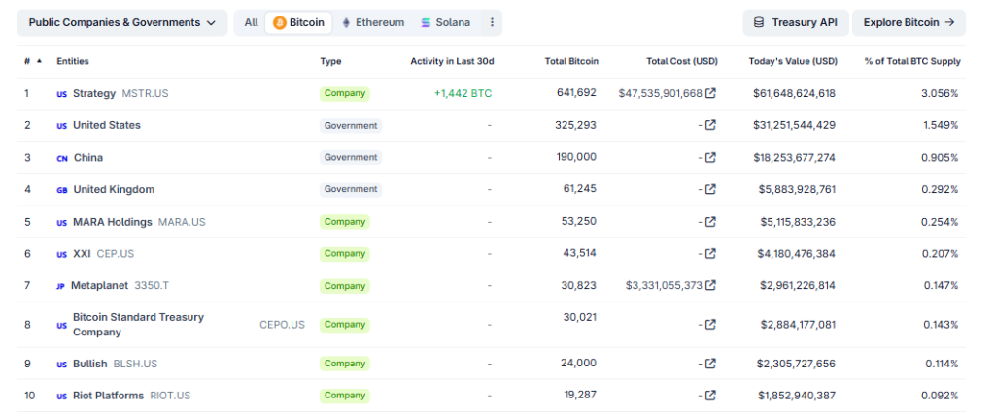This screenshot has width=995, height=413.
Task: Sort by Entities column header
Action: coord(73,61)
